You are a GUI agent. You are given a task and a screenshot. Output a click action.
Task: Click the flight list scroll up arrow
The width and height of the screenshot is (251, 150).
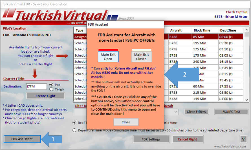click(x=246, y=30)
